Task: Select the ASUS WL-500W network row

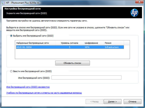Action: click(70, 47)
